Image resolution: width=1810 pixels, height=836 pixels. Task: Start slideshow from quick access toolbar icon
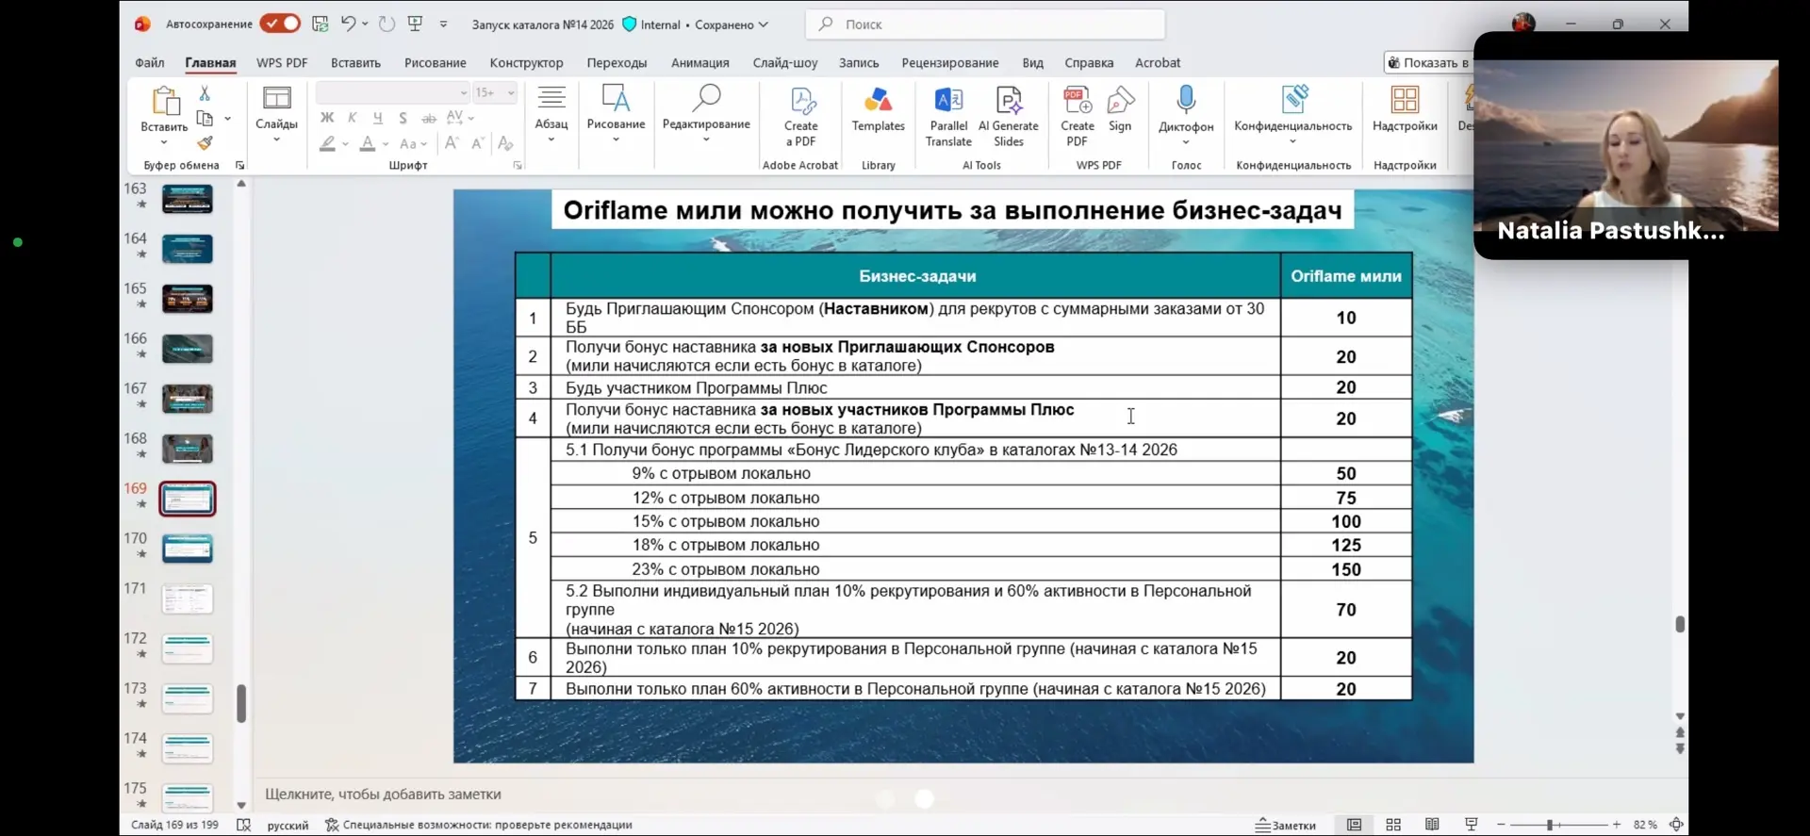pyautogui.click(x=415, y=24)
